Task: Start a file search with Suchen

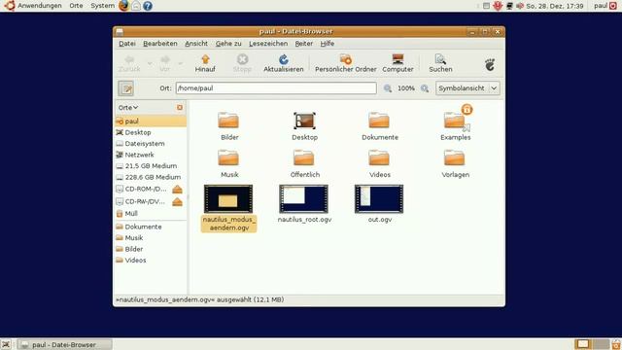Action: click(x=440, y=63)
